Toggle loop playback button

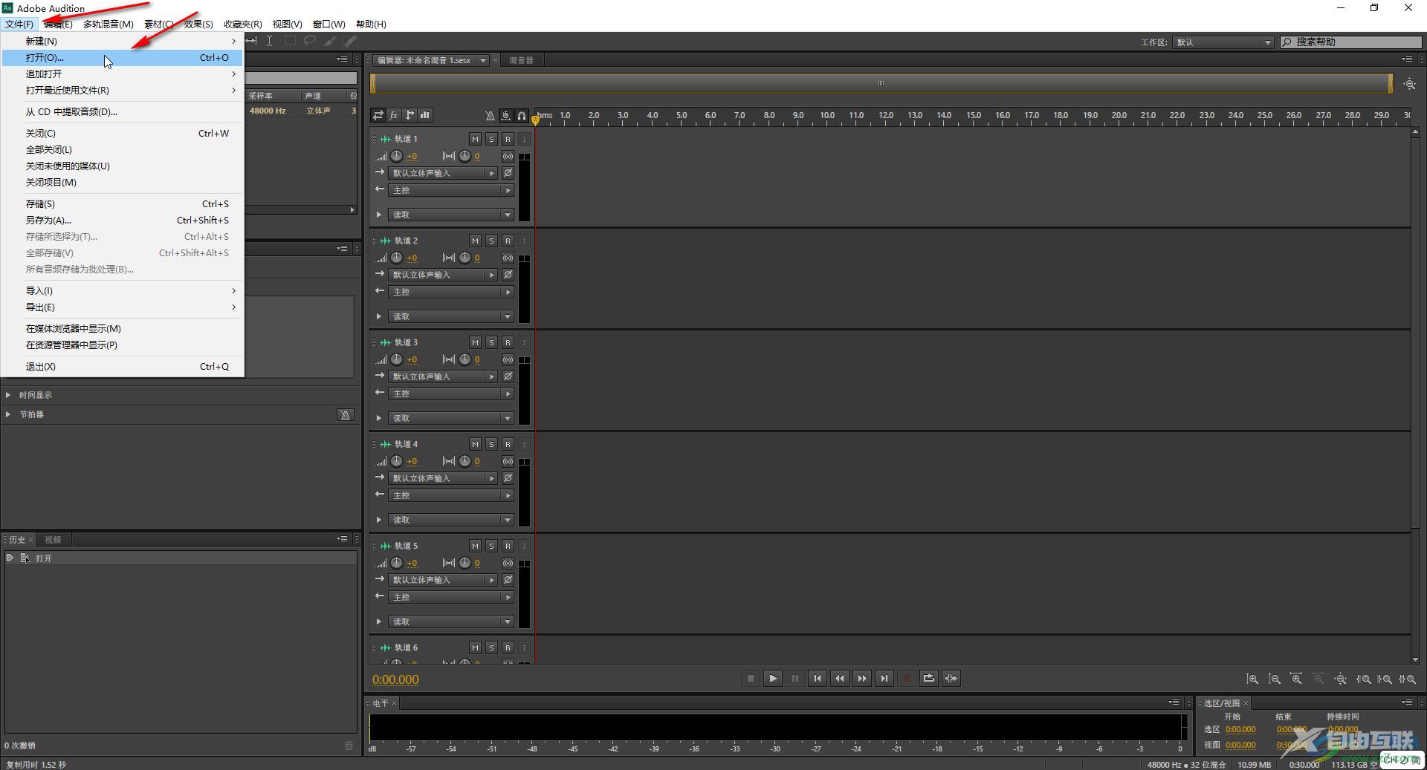coord(929,678)
